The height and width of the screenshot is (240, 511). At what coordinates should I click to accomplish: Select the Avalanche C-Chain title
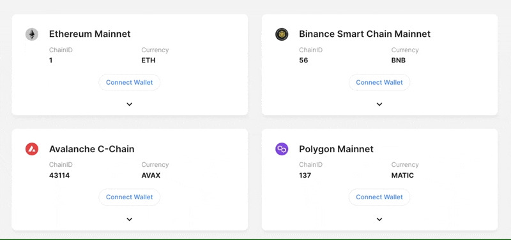(91, 149)
